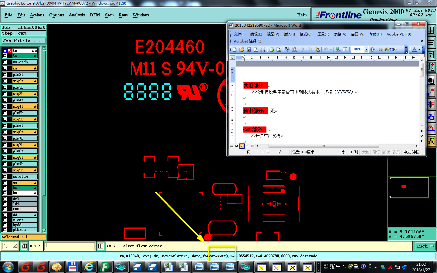The width and height of the screenshot is (437, 273).
Task: Expand Word standard toolbar overflow options
Action: pyautogui.click(x=406, y=49)
